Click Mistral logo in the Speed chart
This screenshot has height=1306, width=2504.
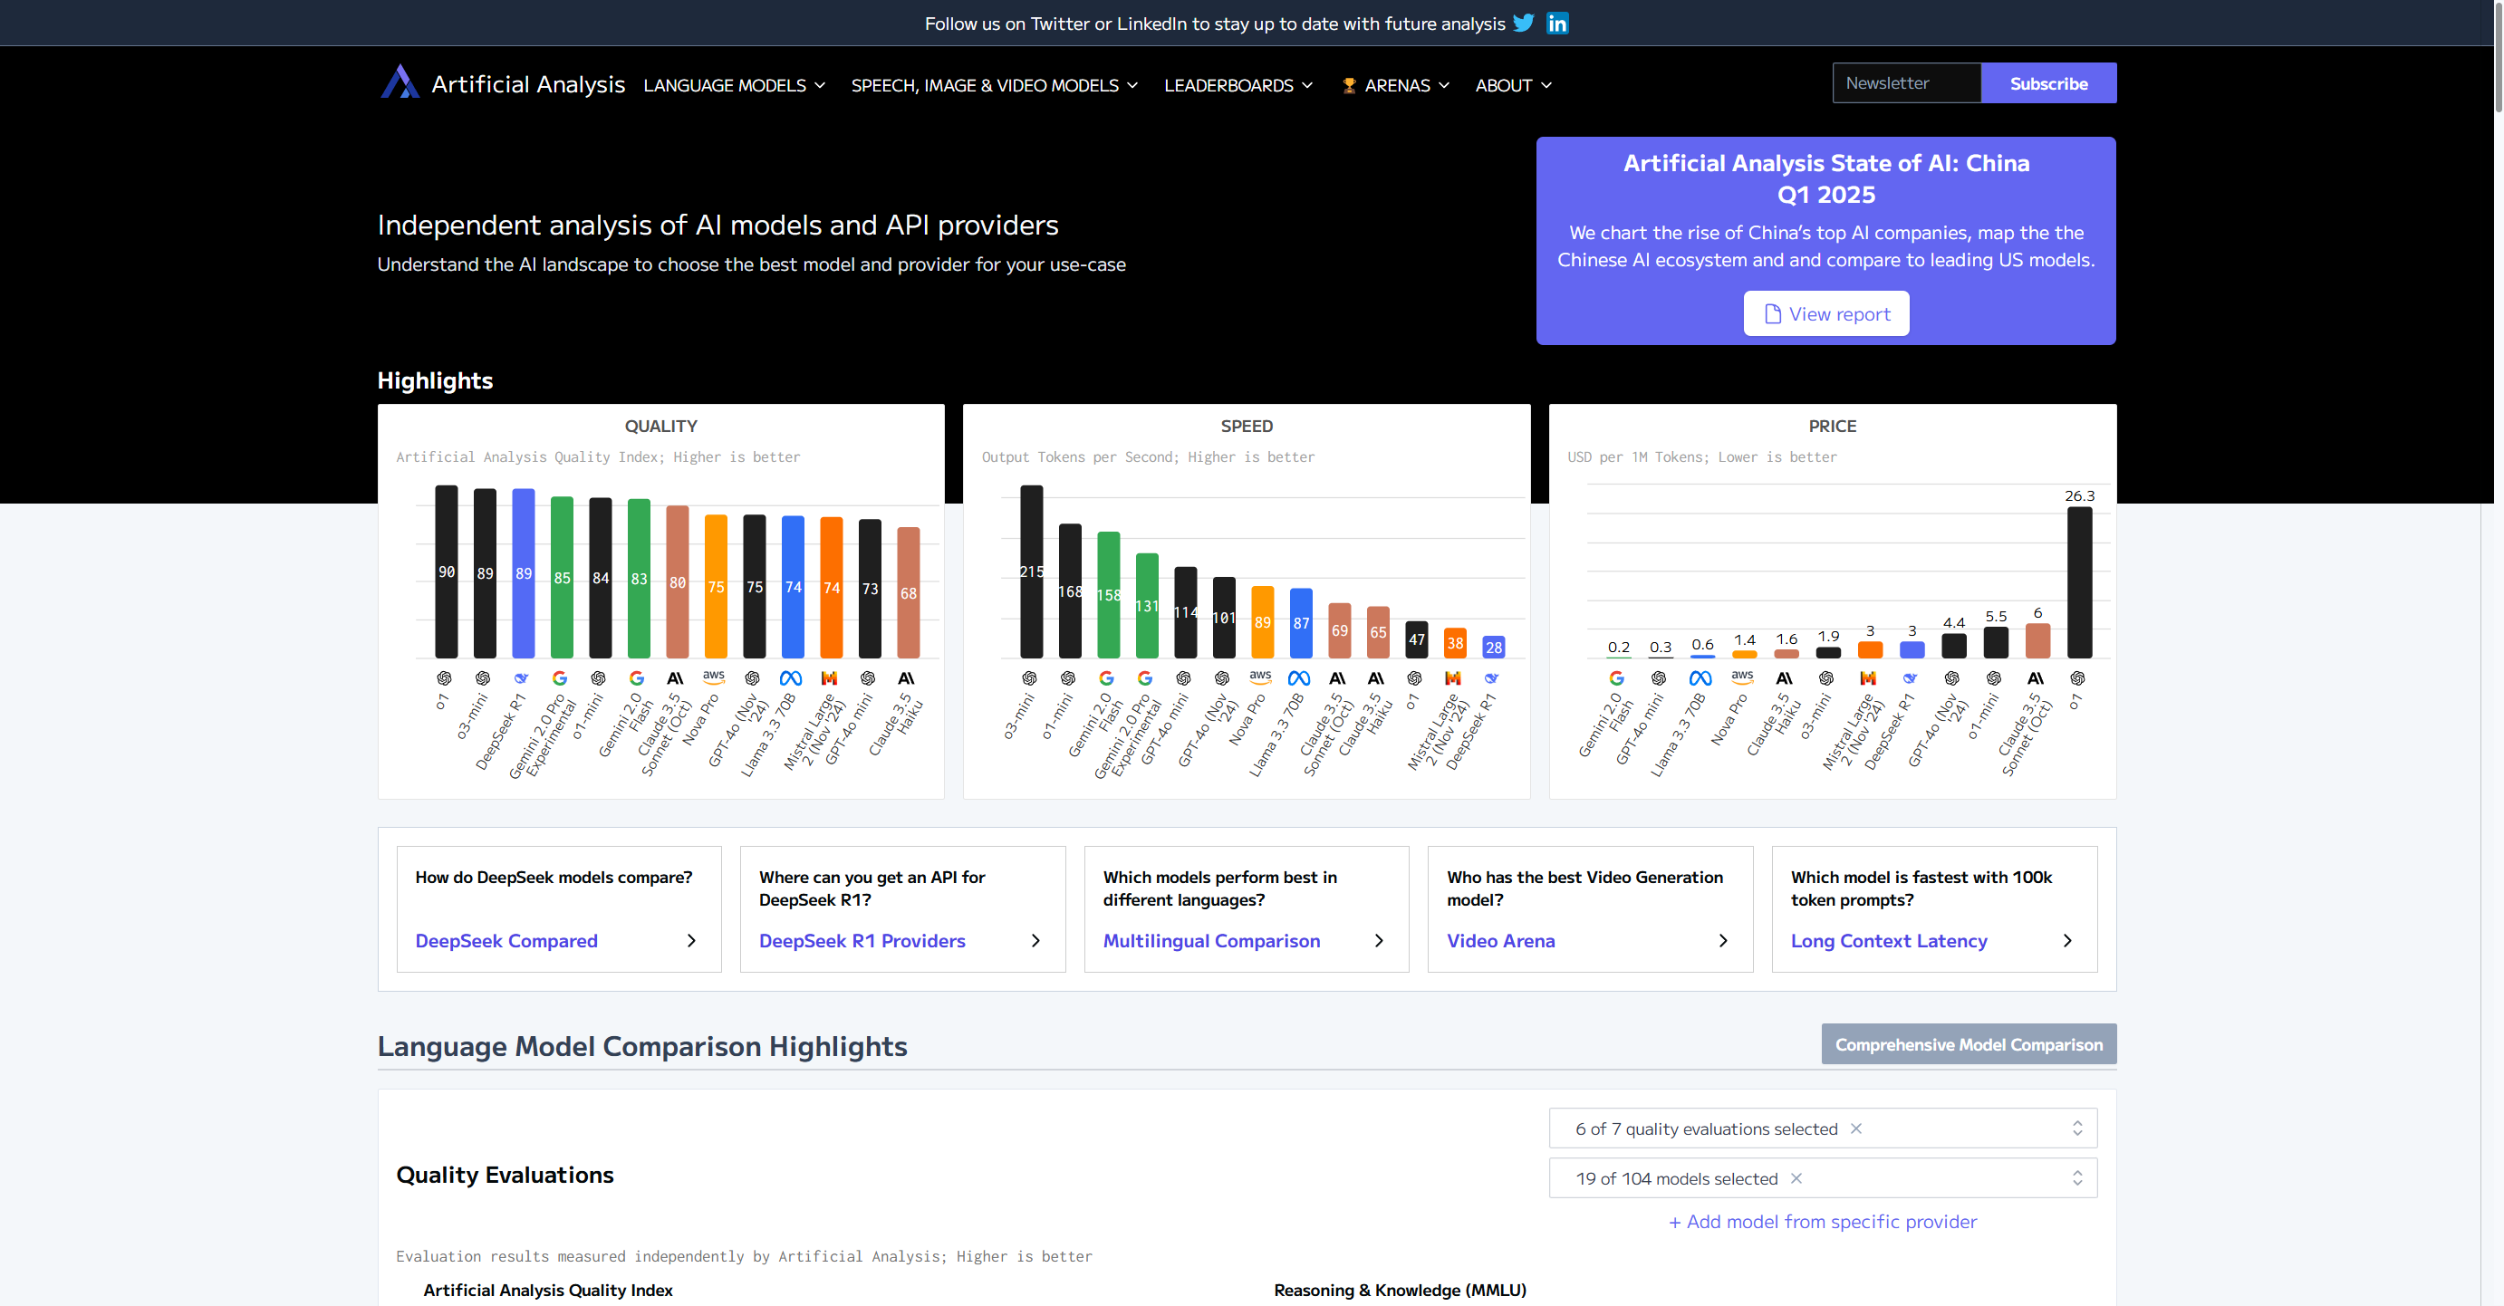point(1452,678)
